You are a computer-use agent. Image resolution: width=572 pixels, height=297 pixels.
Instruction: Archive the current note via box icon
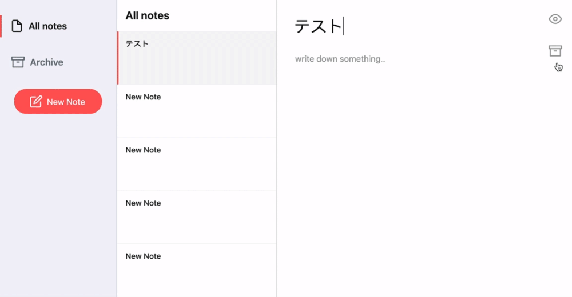point(555,51)
